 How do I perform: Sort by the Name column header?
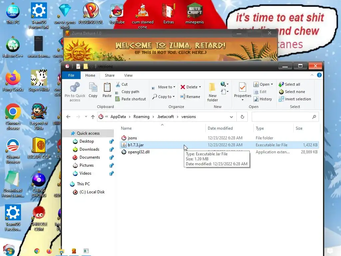(162, 128)
